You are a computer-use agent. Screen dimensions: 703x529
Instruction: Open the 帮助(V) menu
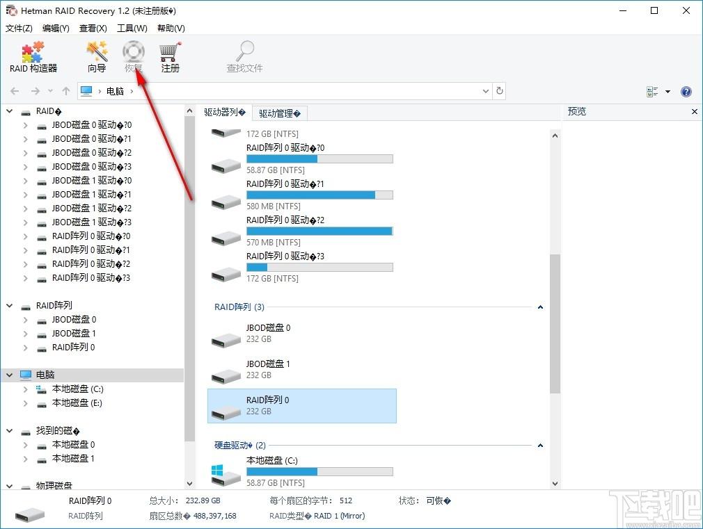[171, 29]
